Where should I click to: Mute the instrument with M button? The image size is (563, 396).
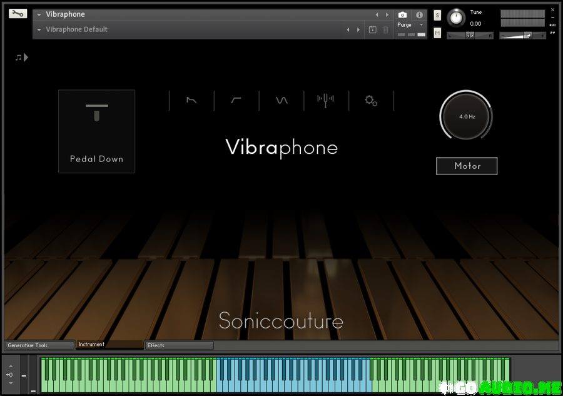click(437, 33)
